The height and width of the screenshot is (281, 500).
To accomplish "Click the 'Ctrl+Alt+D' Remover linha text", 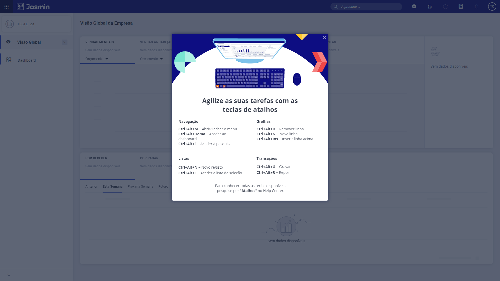I will [280, 129].
